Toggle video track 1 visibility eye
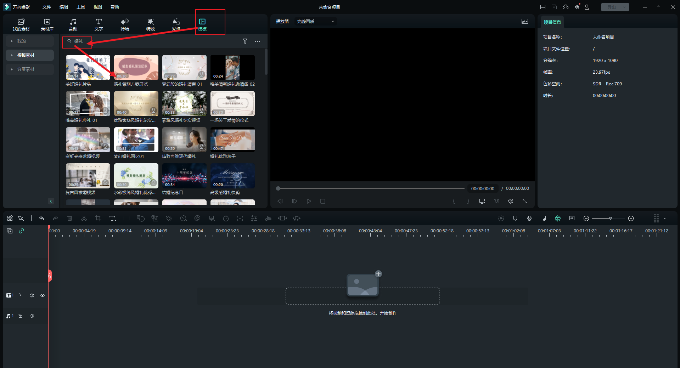The image size is (680, 368). point(43,295)
